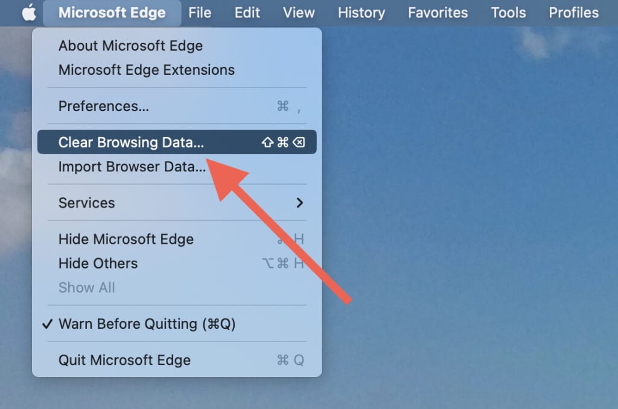Open the Tools menu
618x409 pixels.
pyautogui.click(x=508, y=13)
